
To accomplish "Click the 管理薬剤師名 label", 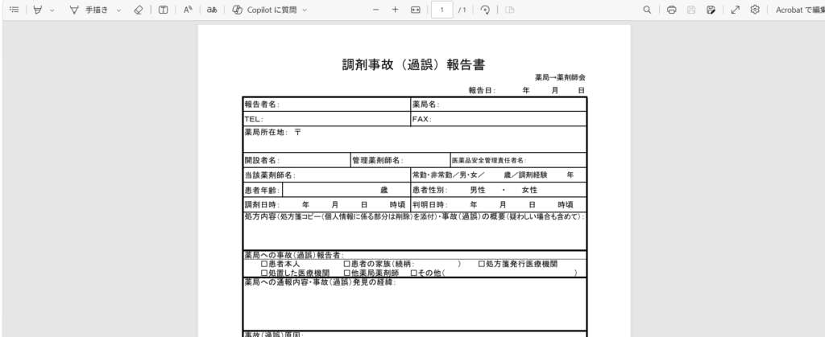I will pos(379,161).
